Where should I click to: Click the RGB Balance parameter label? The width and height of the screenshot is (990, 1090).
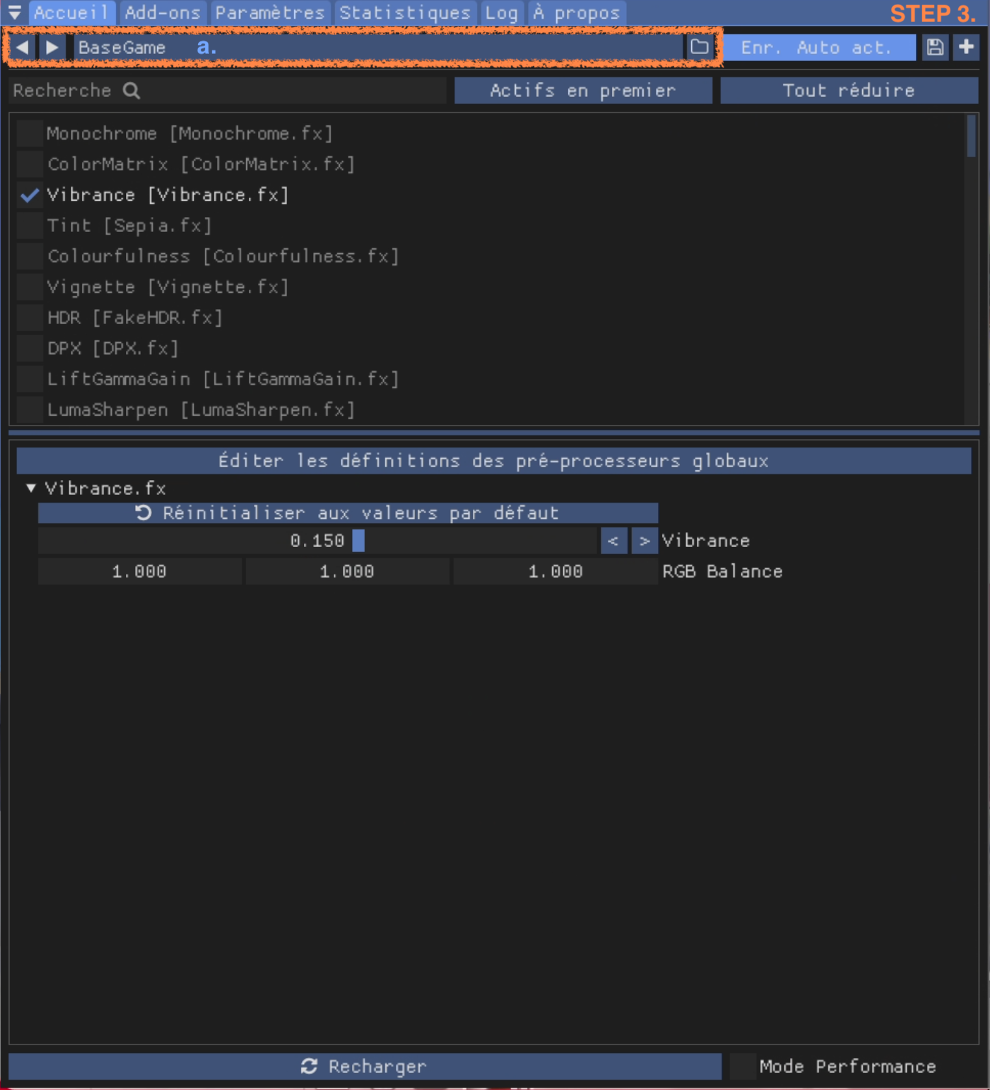(722, 572)
